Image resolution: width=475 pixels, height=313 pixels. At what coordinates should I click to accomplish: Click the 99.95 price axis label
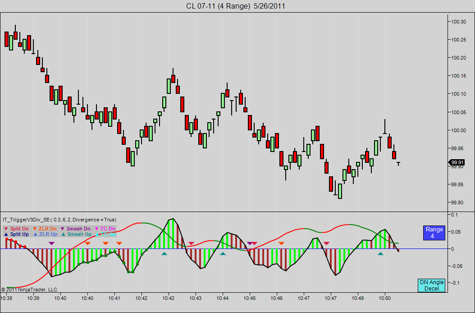pyautogui.click(x=457, y=149)
